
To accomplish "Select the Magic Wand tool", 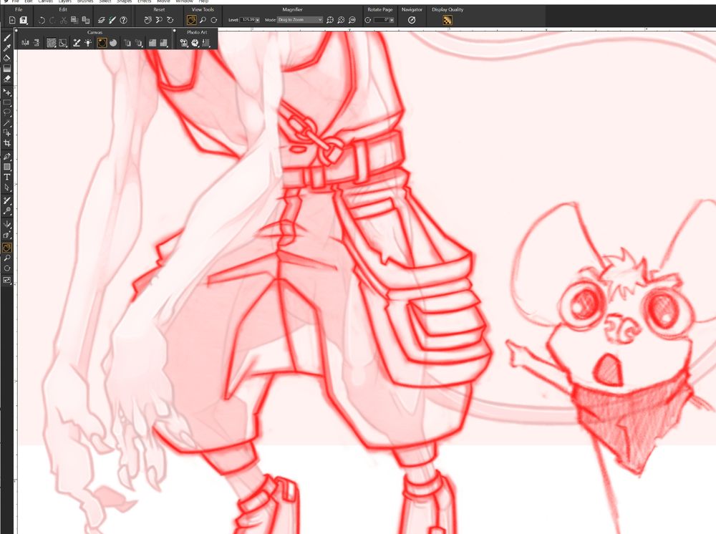I will pos(7,123).
